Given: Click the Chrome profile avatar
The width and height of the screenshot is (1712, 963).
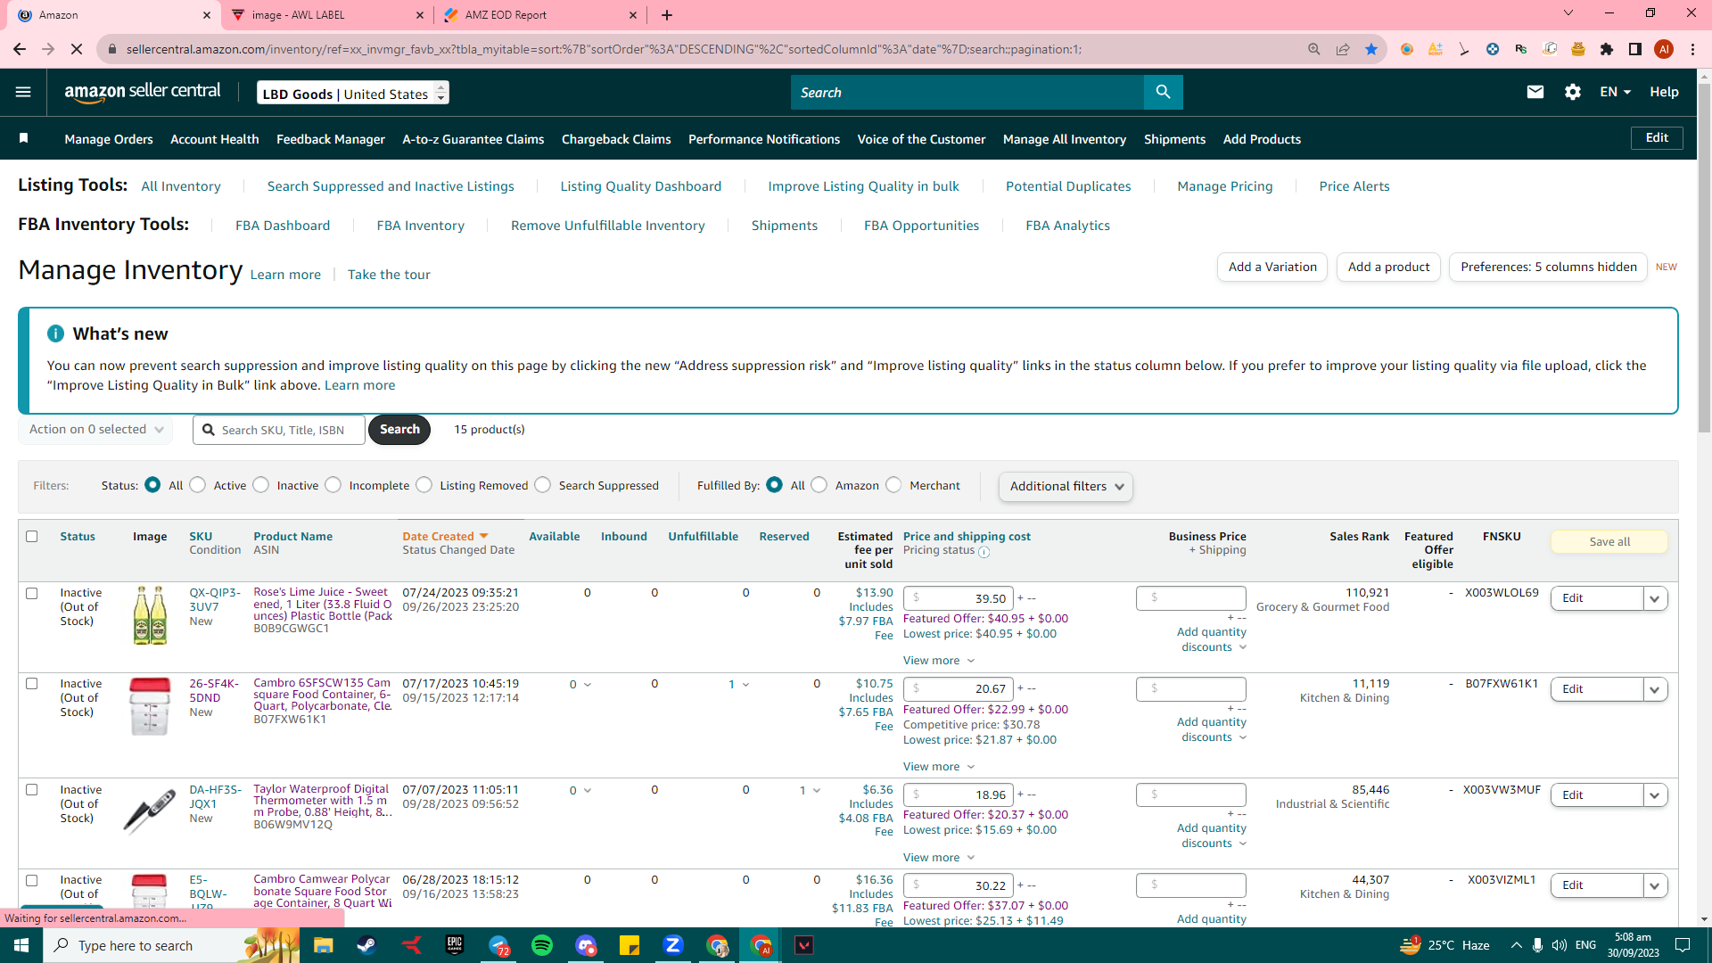Looking at the screenshot, I should [x=1664, y=49].
